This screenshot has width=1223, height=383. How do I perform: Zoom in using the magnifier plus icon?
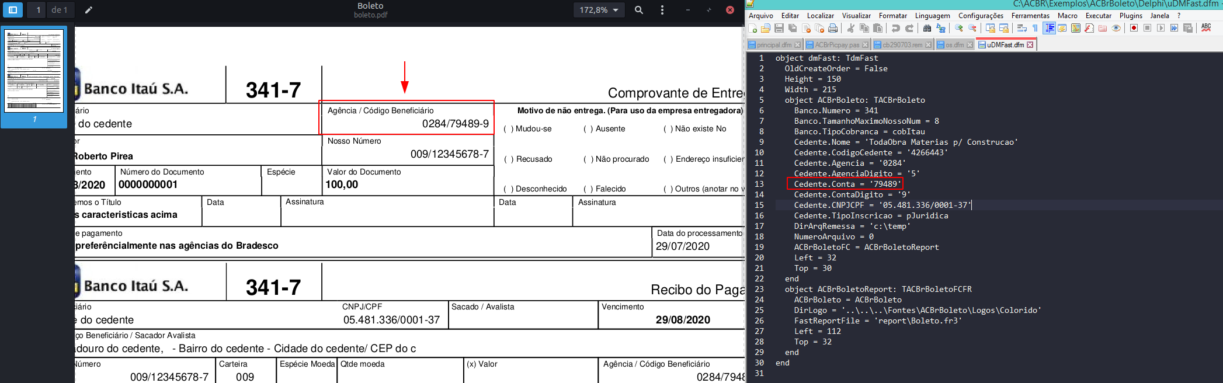click(x=959, y=28)
